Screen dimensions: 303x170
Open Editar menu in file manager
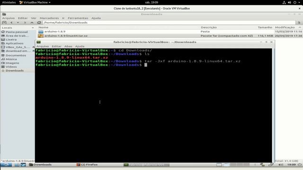[23, 18]
